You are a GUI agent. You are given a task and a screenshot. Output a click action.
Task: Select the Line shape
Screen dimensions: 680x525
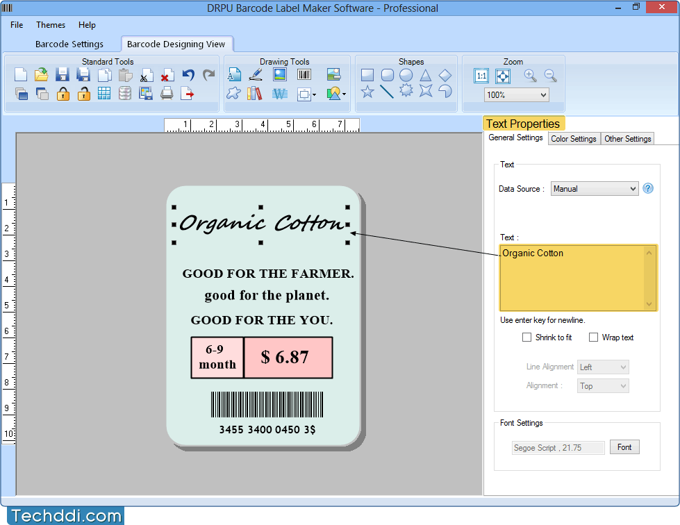point(386,92)
